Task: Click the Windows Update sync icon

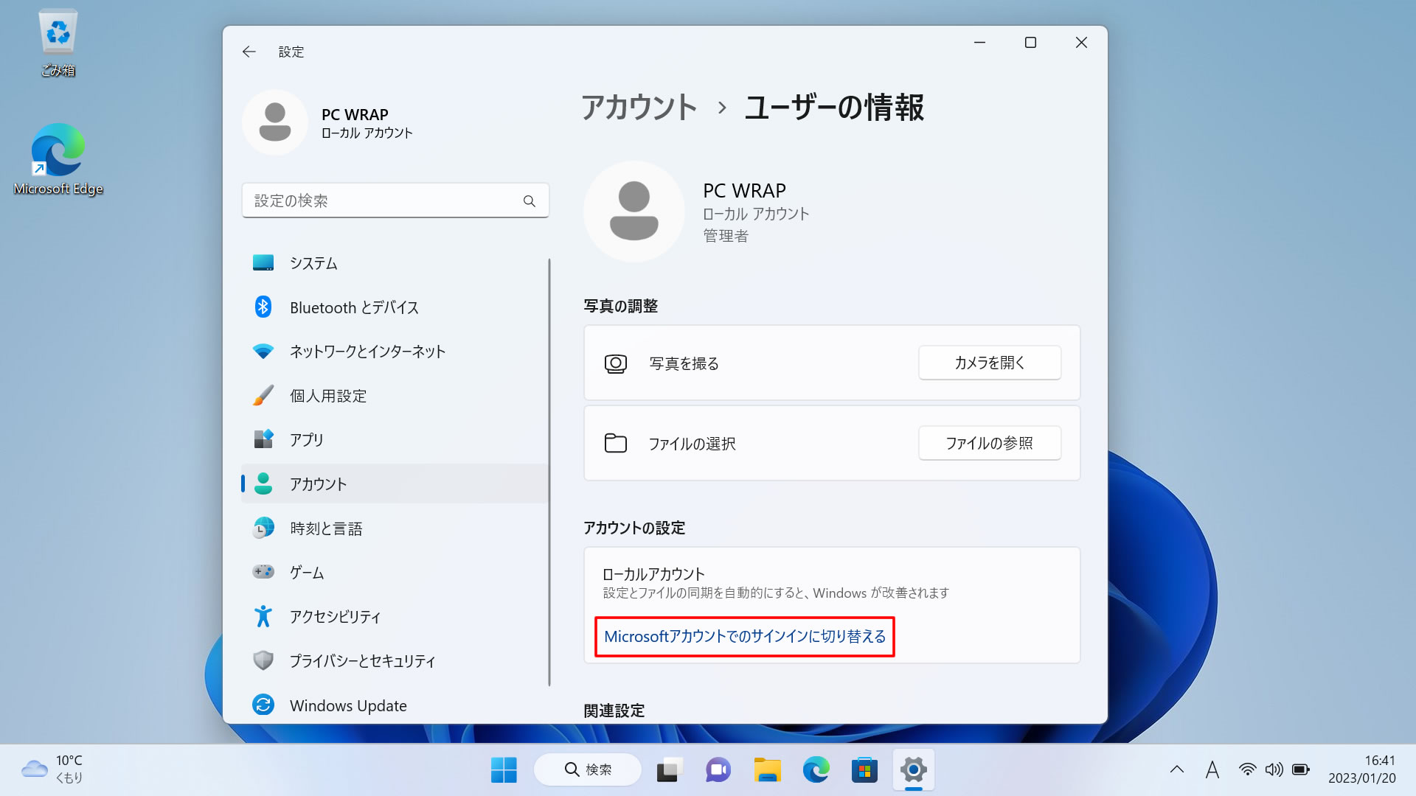Action: click(263, 705)
